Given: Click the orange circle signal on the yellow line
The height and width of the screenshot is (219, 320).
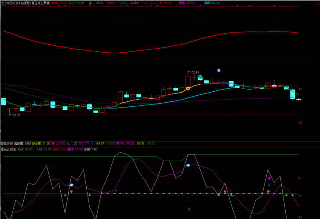Looking at the screenshot, I should pos(188,89).
